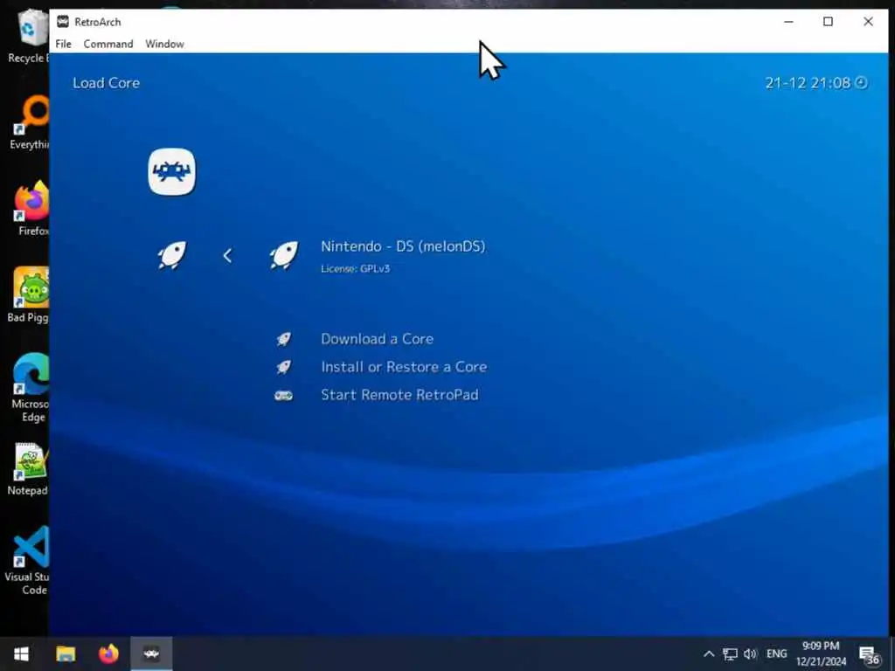Open the taskbar clock and calendar
The height and width of the screenshot is (671, 895).
tap(821, 654)
